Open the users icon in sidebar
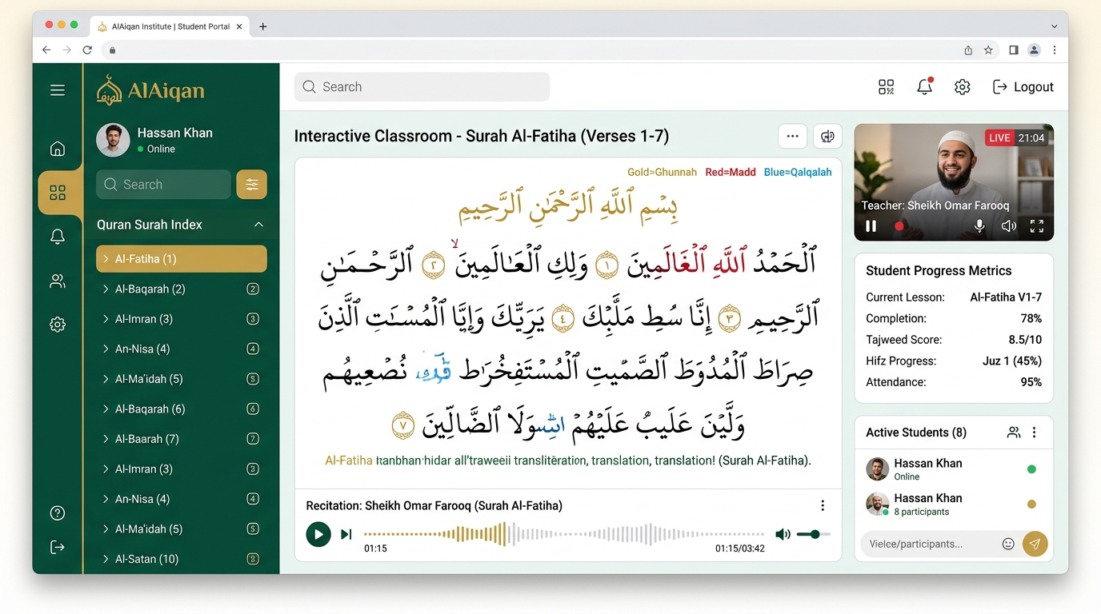Screen dimensions: 1101x614 [58, 281]
